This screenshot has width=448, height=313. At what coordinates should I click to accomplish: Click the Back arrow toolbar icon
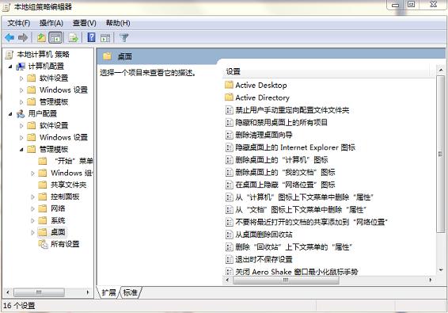click(9, 37)
